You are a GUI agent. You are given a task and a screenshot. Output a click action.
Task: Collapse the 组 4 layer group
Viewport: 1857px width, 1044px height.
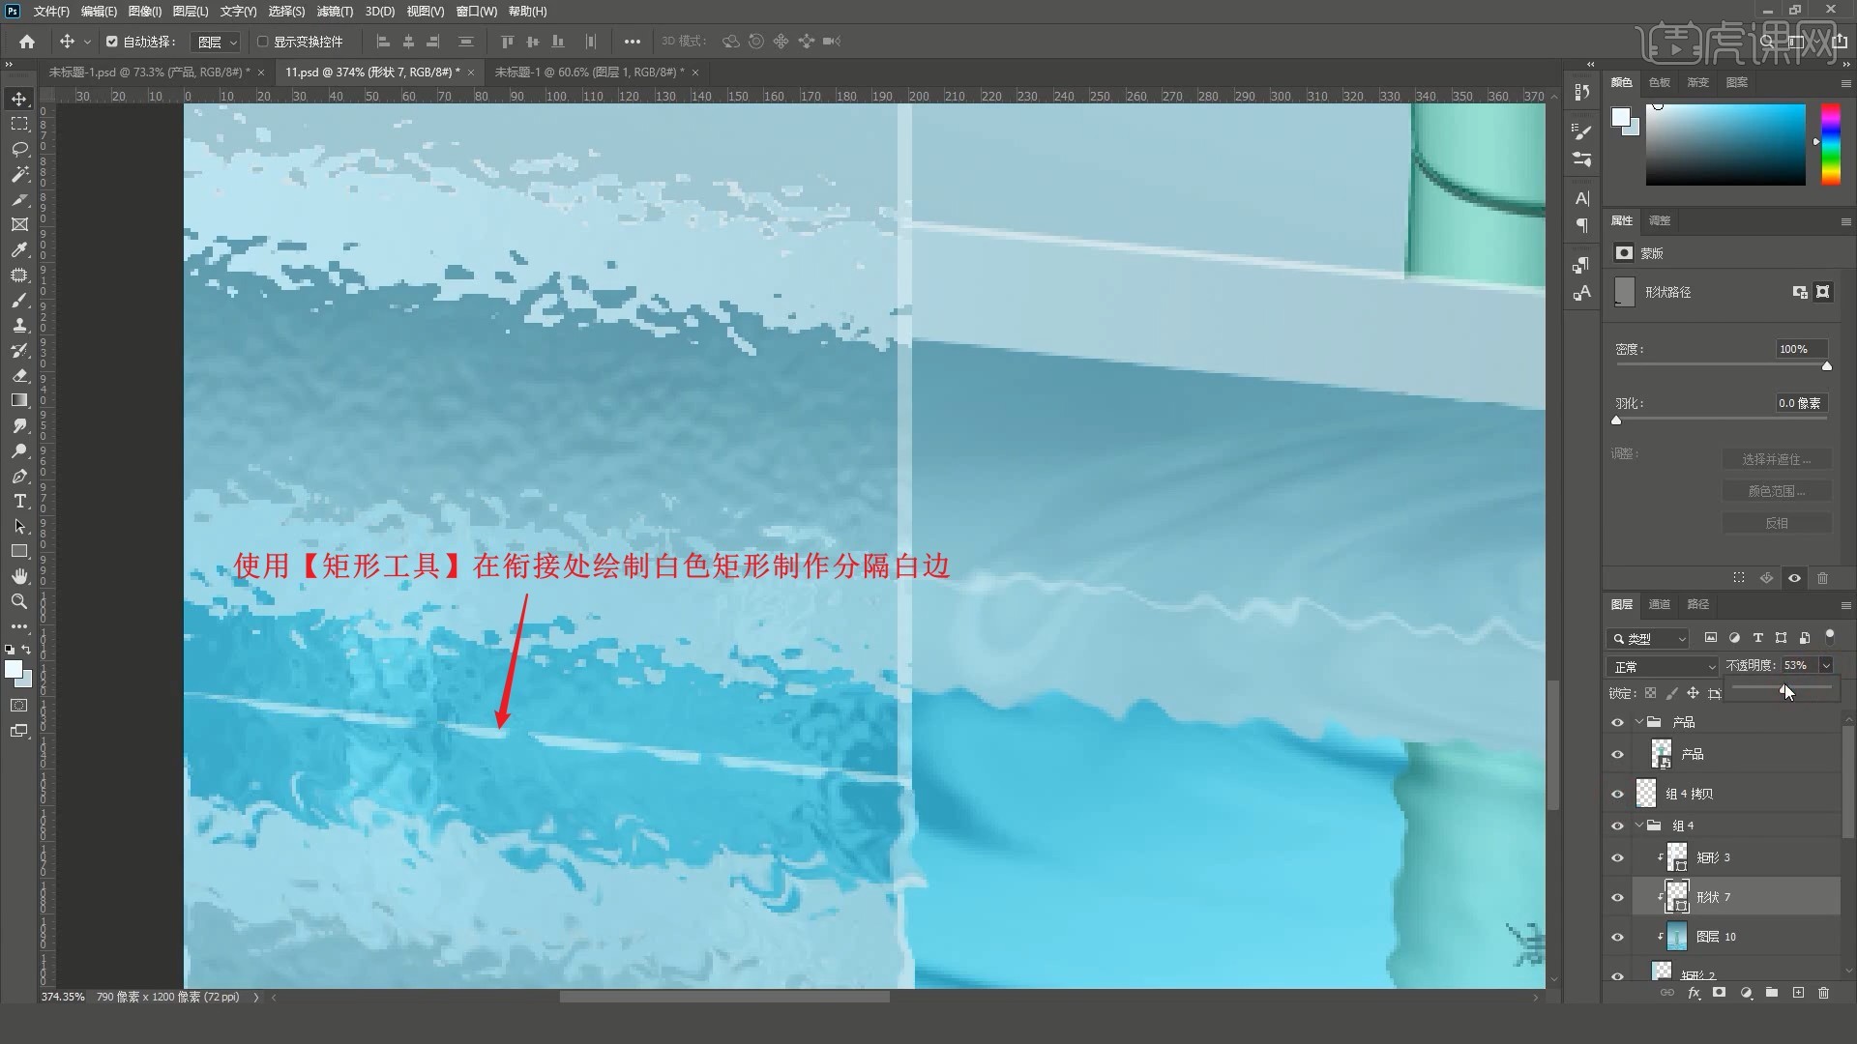click(x=1639, y=826)
